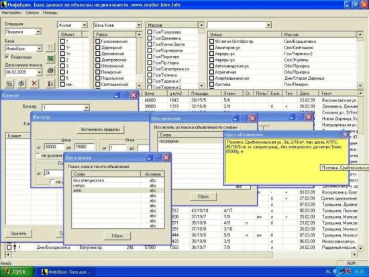Click the grayed icon button next to База
Viewport: 369px width, 277px height.
(50, 47)
